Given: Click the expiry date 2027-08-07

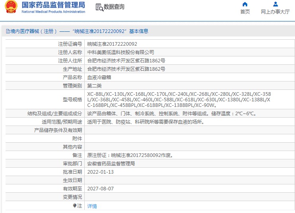Looking at the screenshot, I should tap(101, 189).
